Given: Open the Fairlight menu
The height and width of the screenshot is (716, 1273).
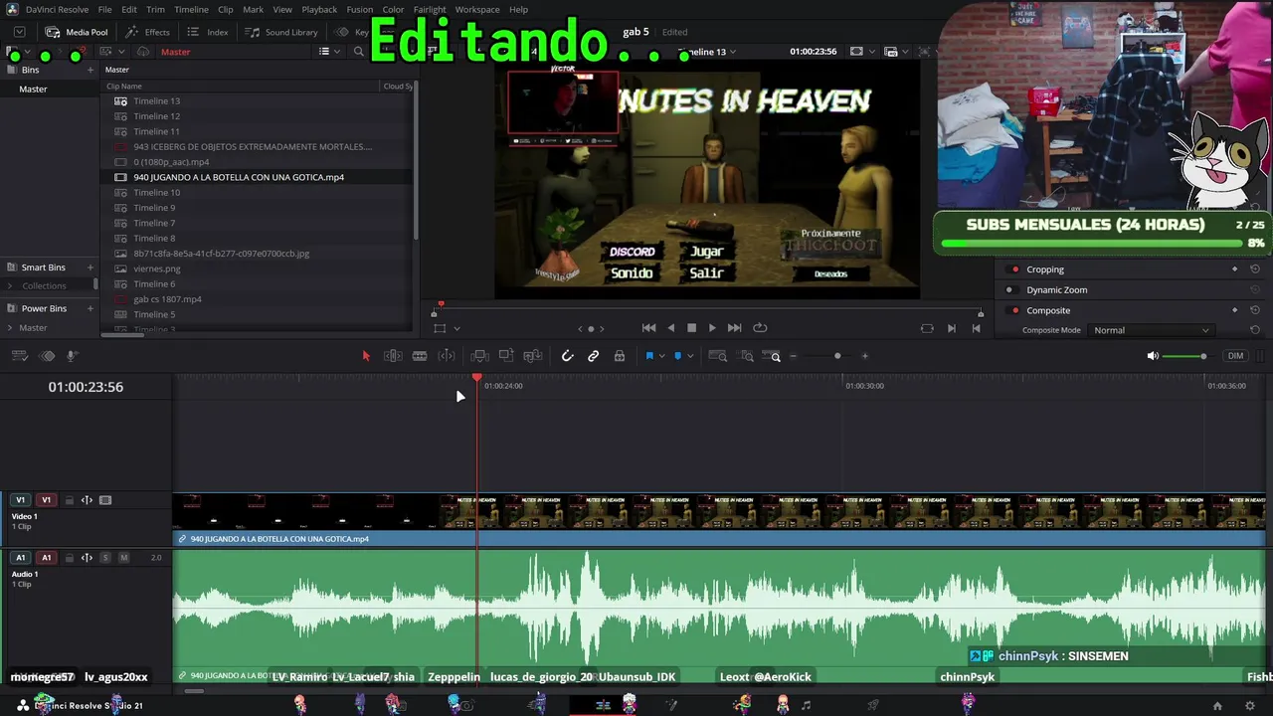Looking at the screenshot, I should click(x=430, y=9).
